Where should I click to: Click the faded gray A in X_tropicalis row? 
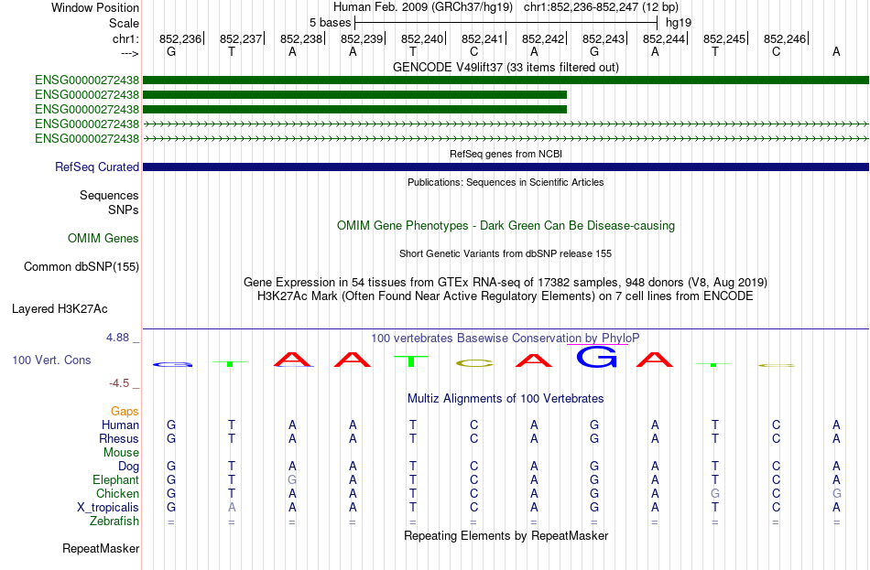pos(232,507)
